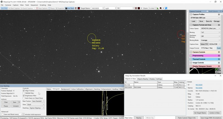
Task: Open the Scripting menu
Action: click(x=43, y=5)
